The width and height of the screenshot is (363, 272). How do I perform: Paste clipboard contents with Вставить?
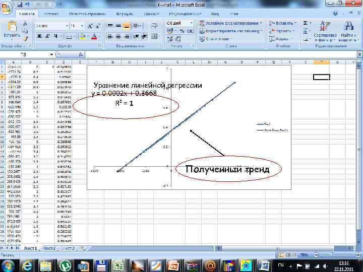[12, 30]
